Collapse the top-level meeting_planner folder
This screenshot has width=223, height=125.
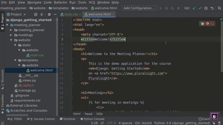(x=7, y=25)
